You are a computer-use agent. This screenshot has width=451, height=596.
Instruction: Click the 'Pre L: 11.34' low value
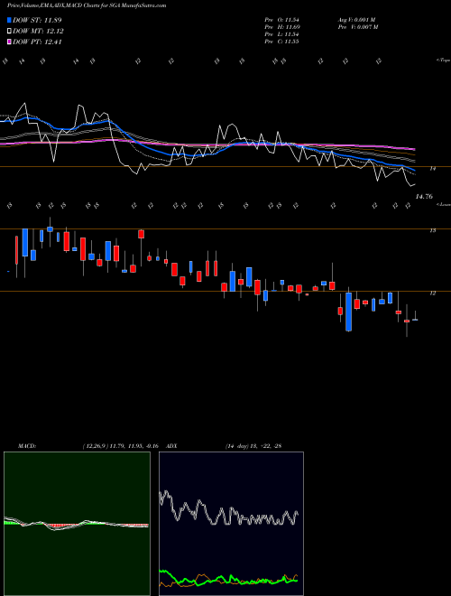click(x=281, y=34)
